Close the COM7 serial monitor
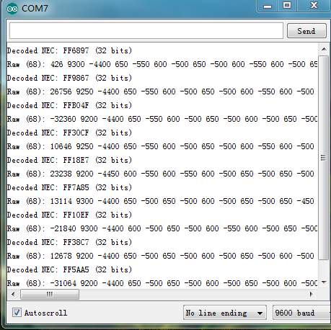 314,6
